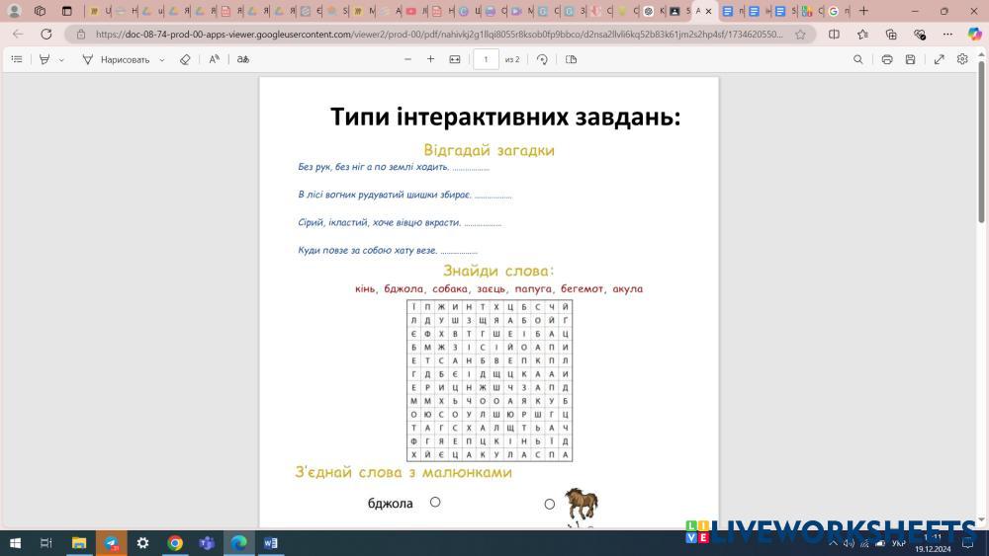Select the radio button next to бджола
This screenshot has width=989, height=556.
(x=435, y=503)
